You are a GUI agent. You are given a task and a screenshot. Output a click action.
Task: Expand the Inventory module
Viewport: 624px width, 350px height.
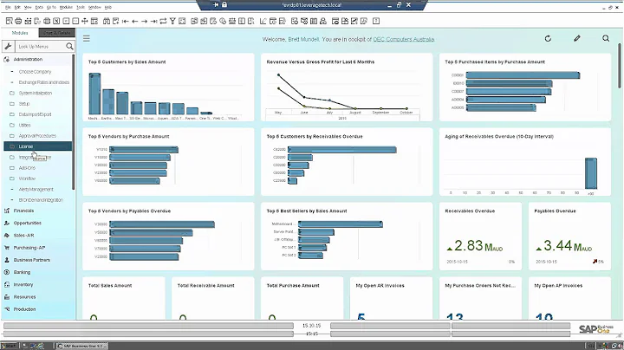[23, 285]
